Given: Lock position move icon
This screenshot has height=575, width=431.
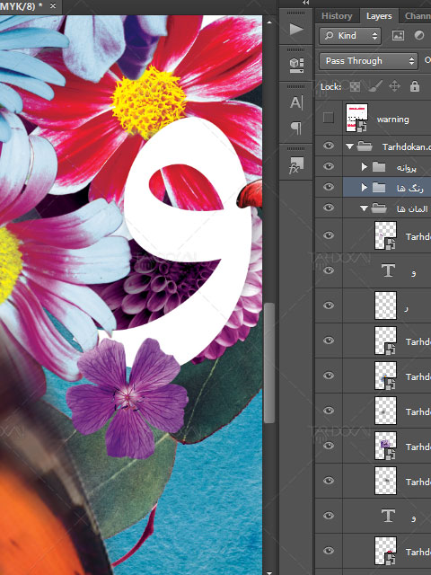Looking at the screenshot, I should tap(395, 86).
